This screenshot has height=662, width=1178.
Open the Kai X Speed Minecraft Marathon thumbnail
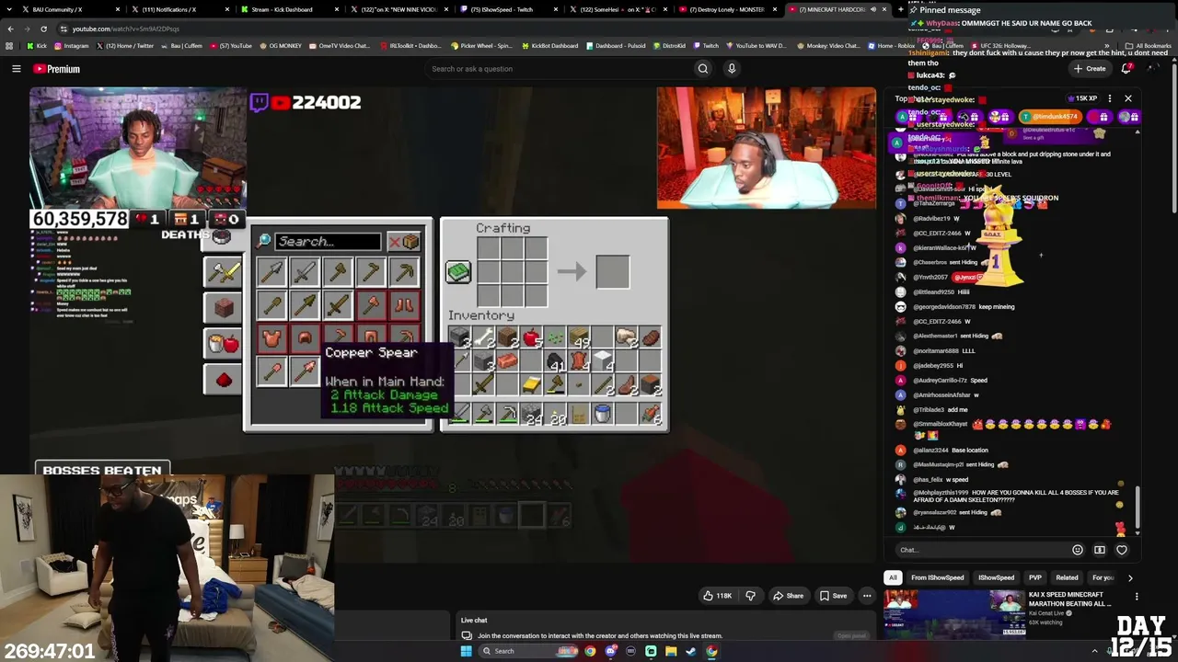click(955, 614)
